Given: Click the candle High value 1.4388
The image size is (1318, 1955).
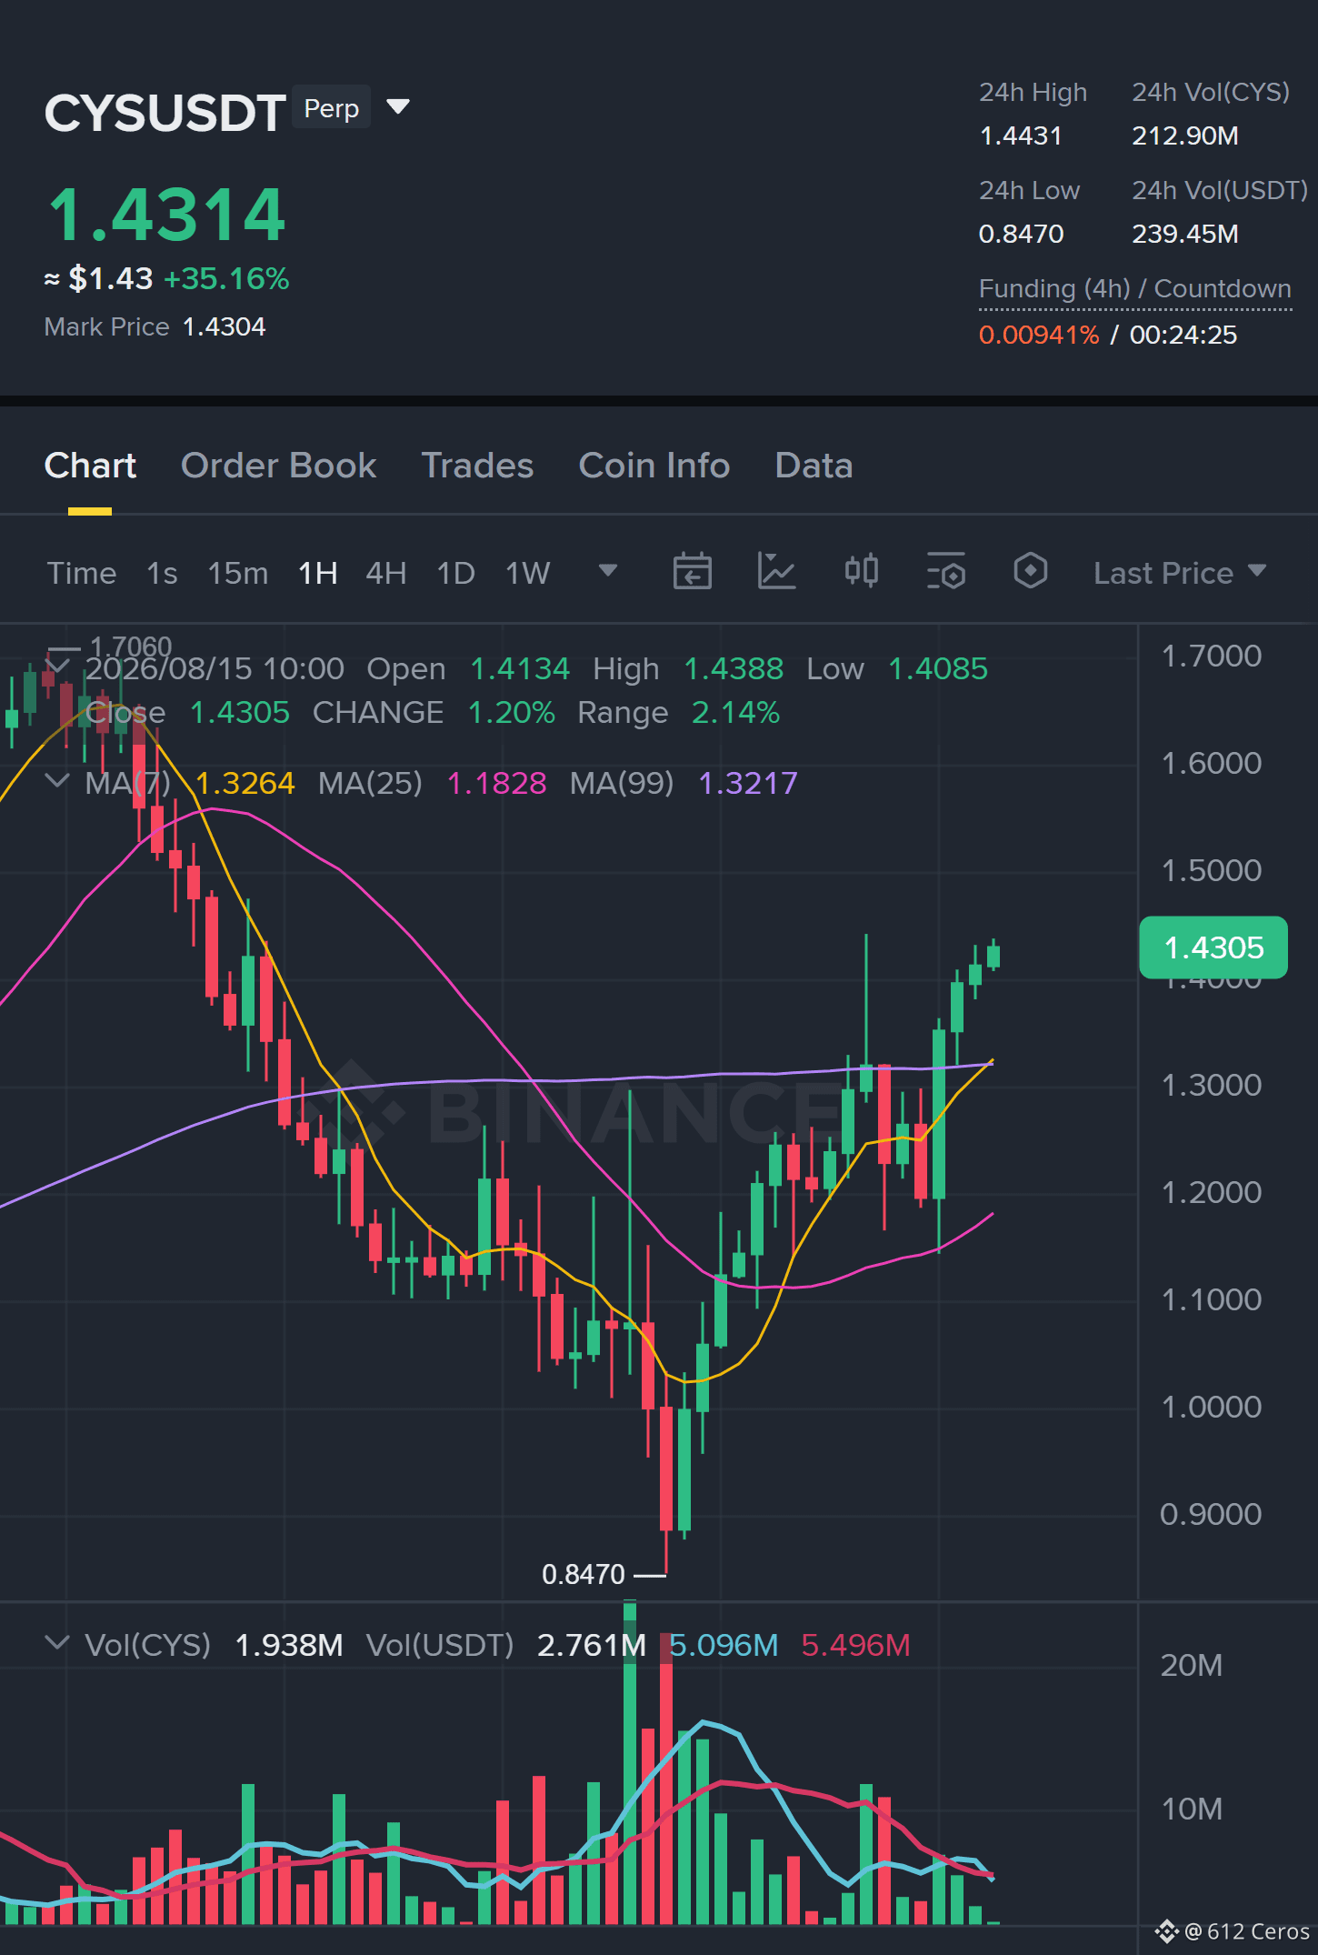Looking at the screenshot, I should (x=734, y=668).
